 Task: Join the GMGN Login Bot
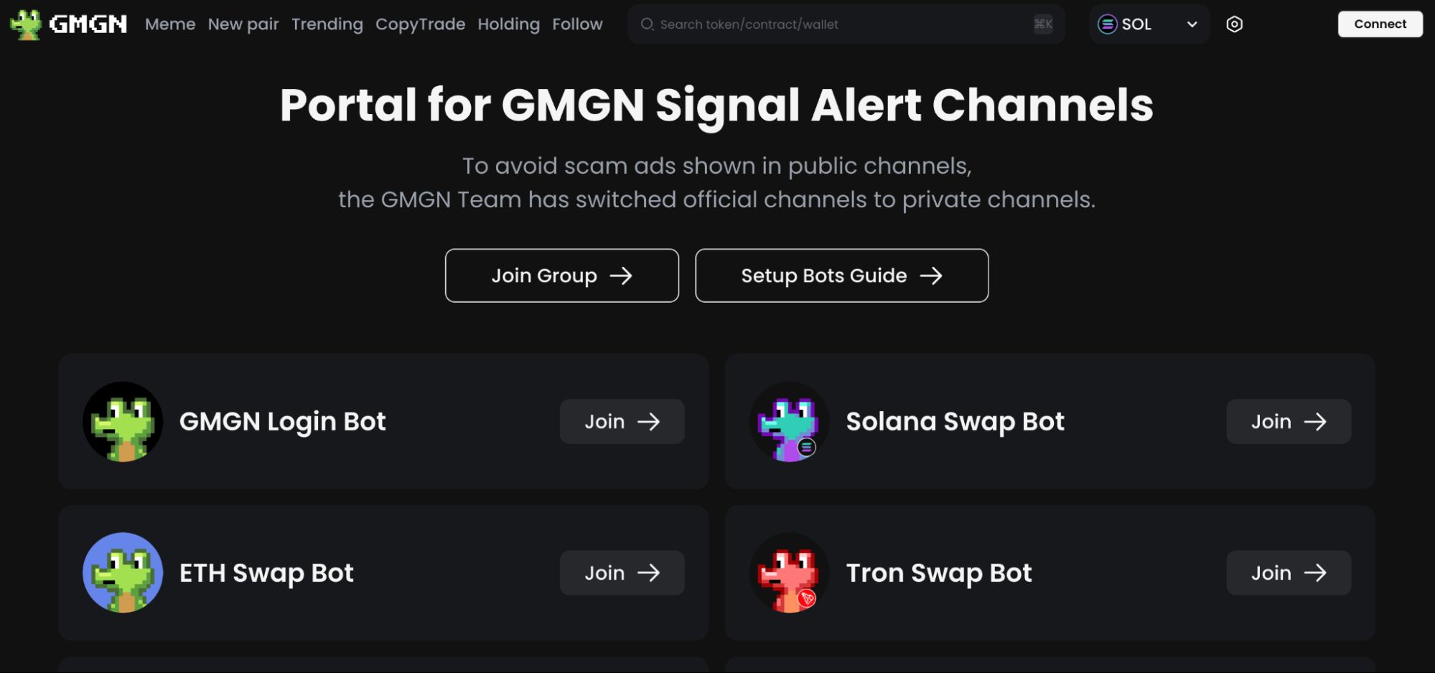[622, 422]
